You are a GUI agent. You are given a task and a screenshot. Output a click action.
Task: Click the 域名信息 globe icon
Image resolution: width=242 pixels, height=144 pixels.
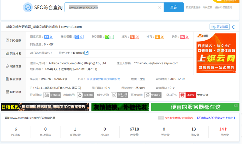(x=7, y=66)
